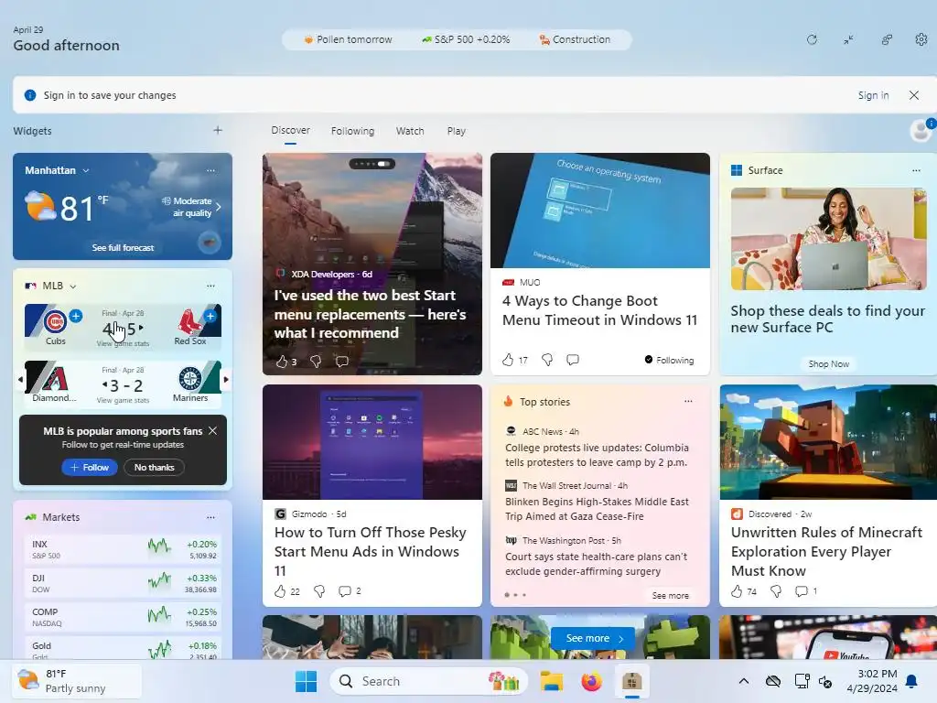View game stats for Cubs vs Red Sox

[124, 344]
